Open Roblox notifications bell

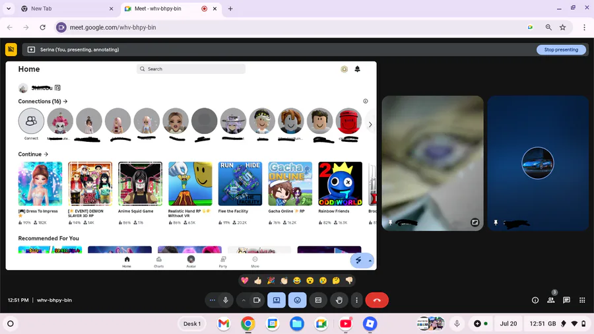[x=357, y=69]
